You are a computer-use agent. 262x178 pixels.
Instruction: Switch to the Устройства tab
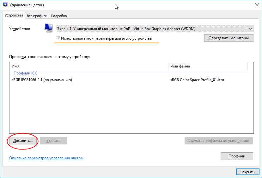coord(14,16)
